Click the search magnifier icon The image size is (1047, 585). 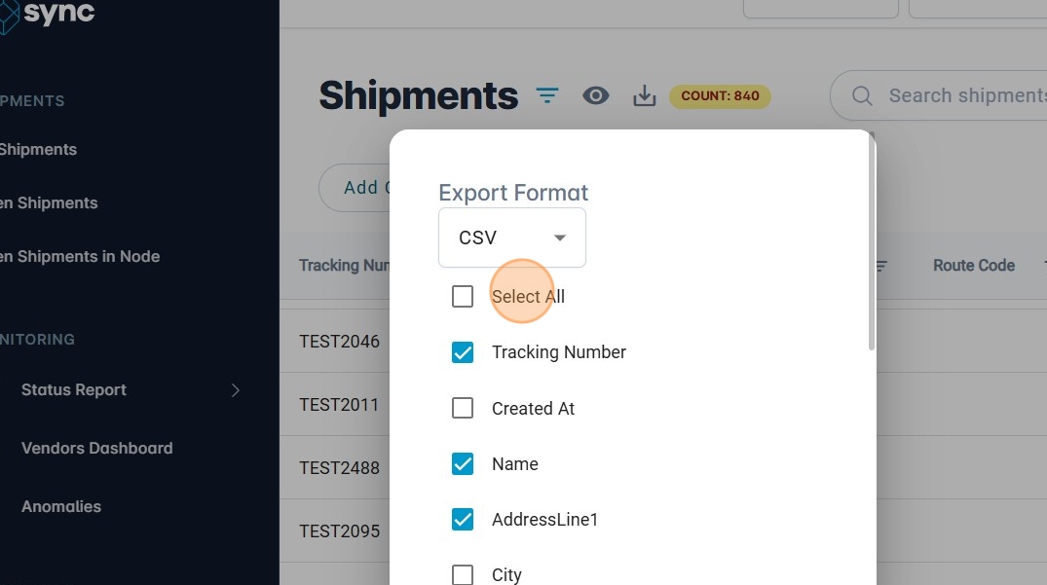pyautogui.click(x=862, y=95)
